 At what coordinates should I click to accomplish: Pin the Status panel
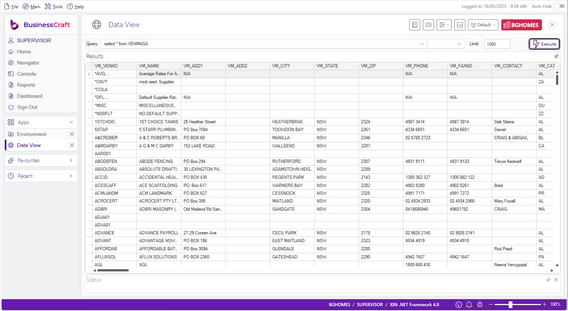548,280
